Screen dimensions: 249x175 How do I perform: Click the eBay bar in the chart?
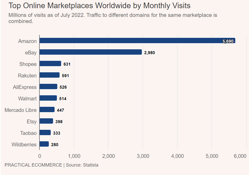91,52
